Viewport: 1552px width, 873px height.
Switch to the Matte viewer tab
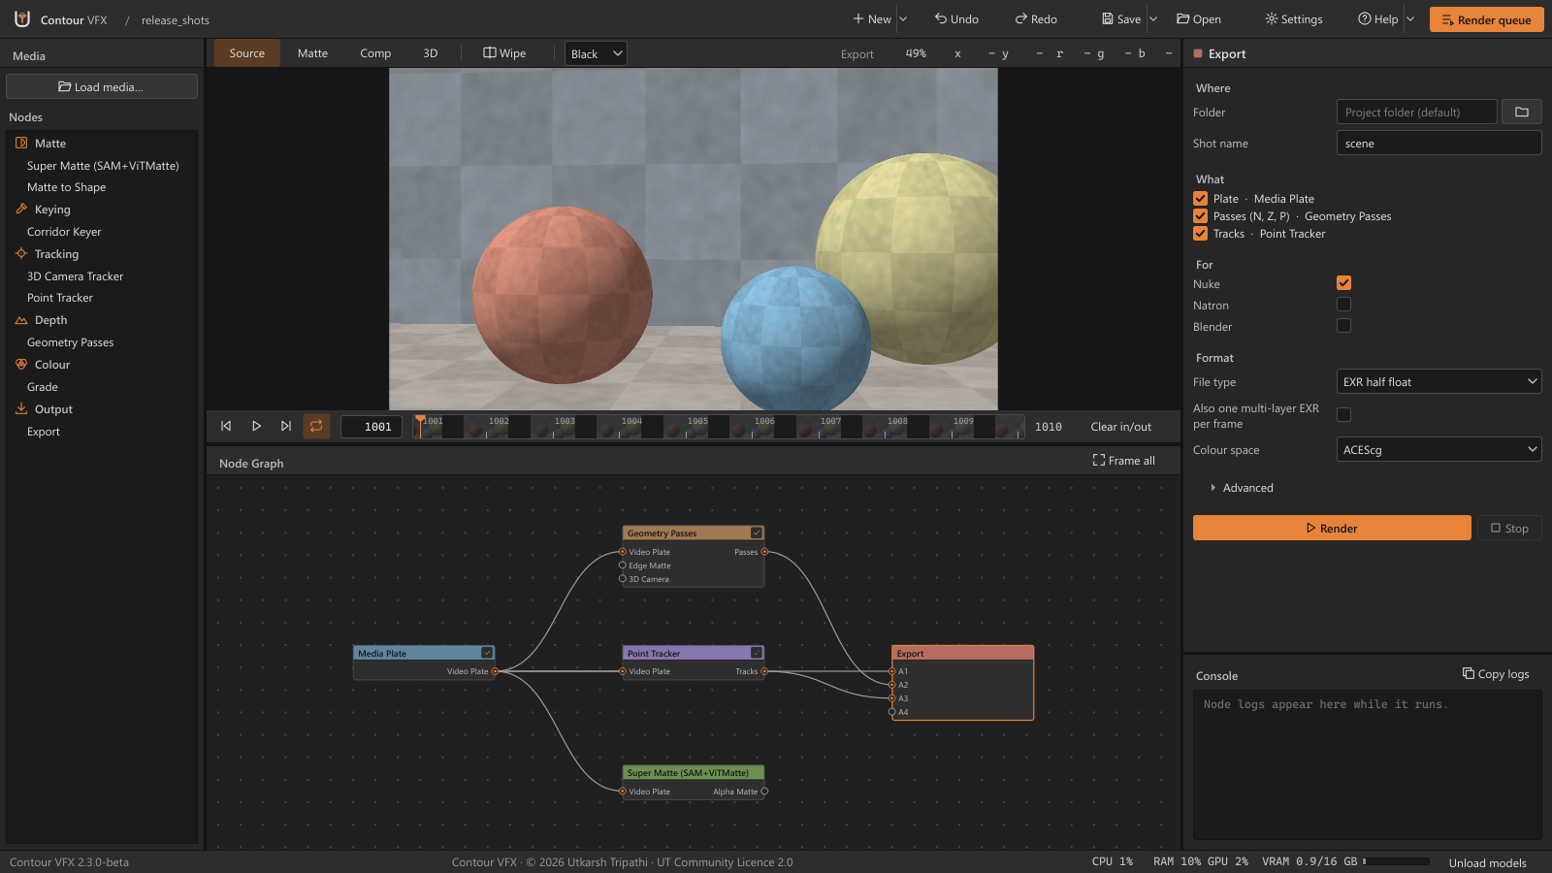312,53
